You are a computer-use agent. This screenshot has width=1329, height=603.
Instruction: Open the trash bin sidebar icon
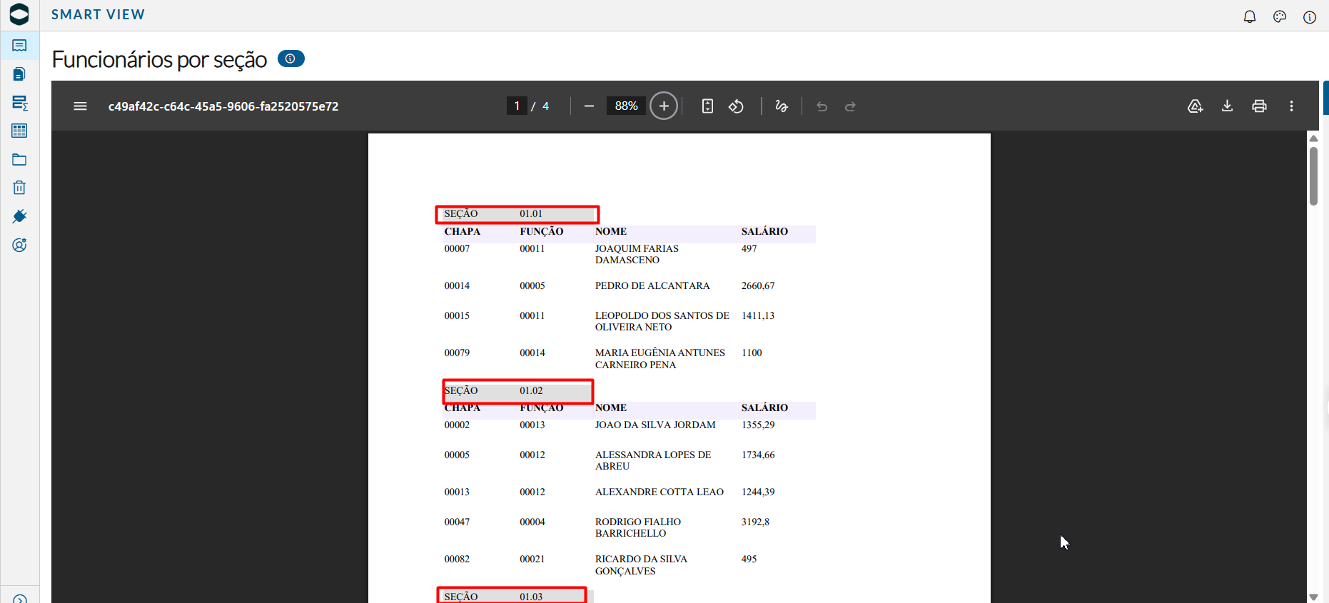19,188
